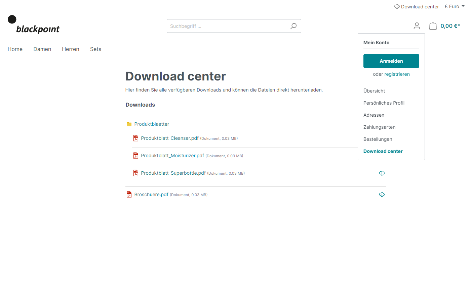
Task: Select Bestellungen in account menu
Action: pyautogui.click(x=378, y=139)
